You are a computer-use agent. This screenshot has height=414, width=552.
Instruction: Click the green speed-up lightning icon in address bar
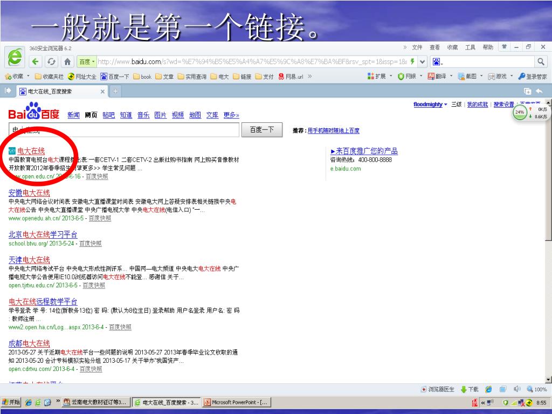412,61
